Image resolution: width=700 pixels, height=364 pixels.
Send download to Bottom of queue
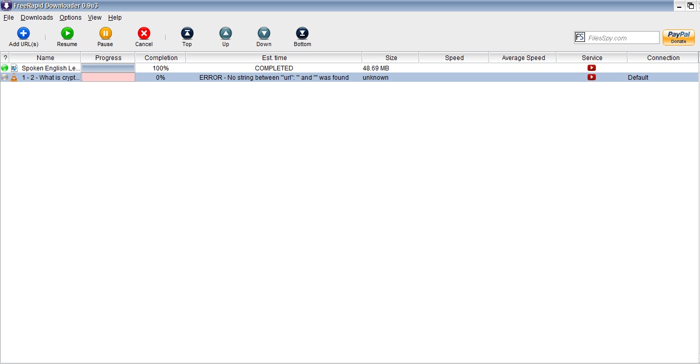click(302, 34)
